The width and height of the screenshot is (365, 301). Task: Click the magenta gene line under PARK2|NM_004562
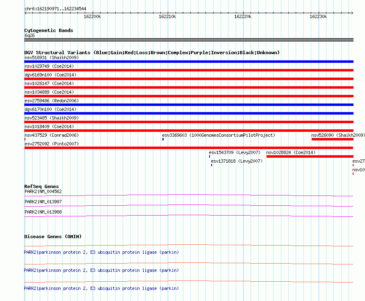pos(189,195)
